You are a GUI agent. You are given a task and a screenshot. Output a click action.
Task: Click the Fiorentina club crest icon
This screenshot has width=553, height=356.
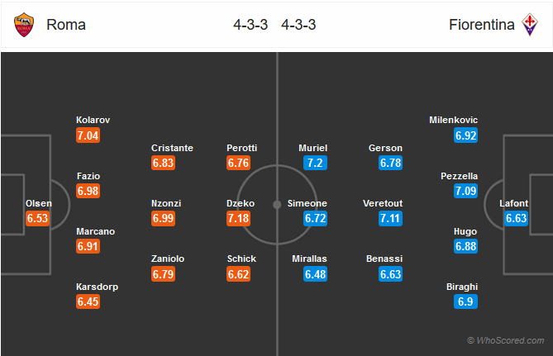click(530, 25)
